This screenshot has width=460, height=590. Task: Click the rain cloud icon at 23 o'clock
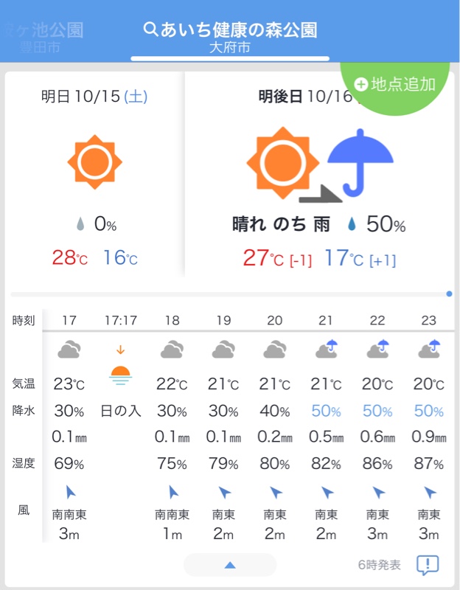(x=429, y=349)
